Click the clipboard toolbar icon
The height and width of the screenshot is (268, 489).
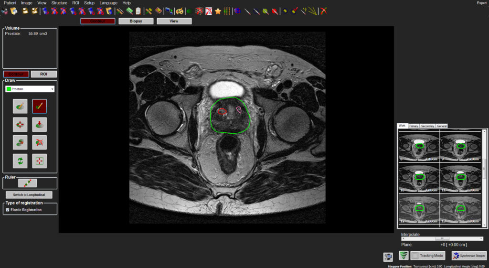(138, 11)
